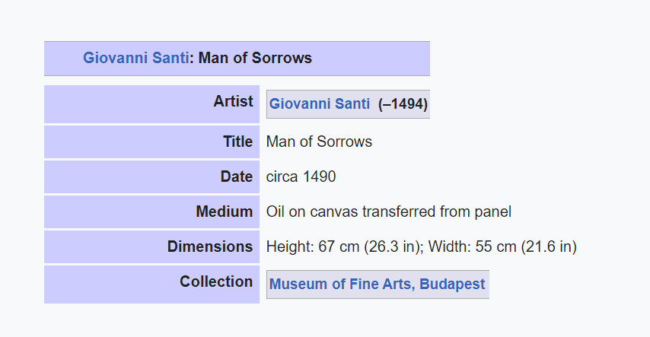Open Museum of Fine Arts, Budapest link
Image resolution: width=650 pixels, height=337 pixels.
point(378,285)
